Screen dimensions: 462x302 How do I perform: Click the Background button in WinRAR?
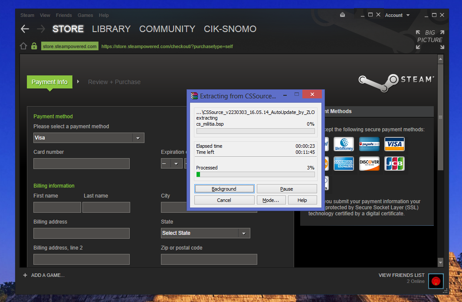point(224,189)
